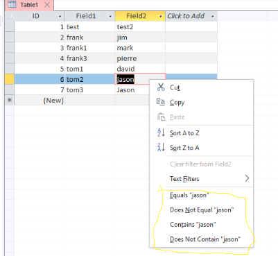
Task: Click the "pierre" cell in Field2
Action: (140, 58)
